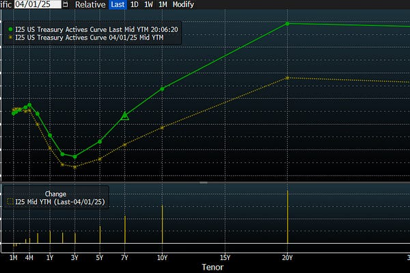Click the green 1Y data point
The width and height of the screenshot is (410, 273).
coord(50,135)
